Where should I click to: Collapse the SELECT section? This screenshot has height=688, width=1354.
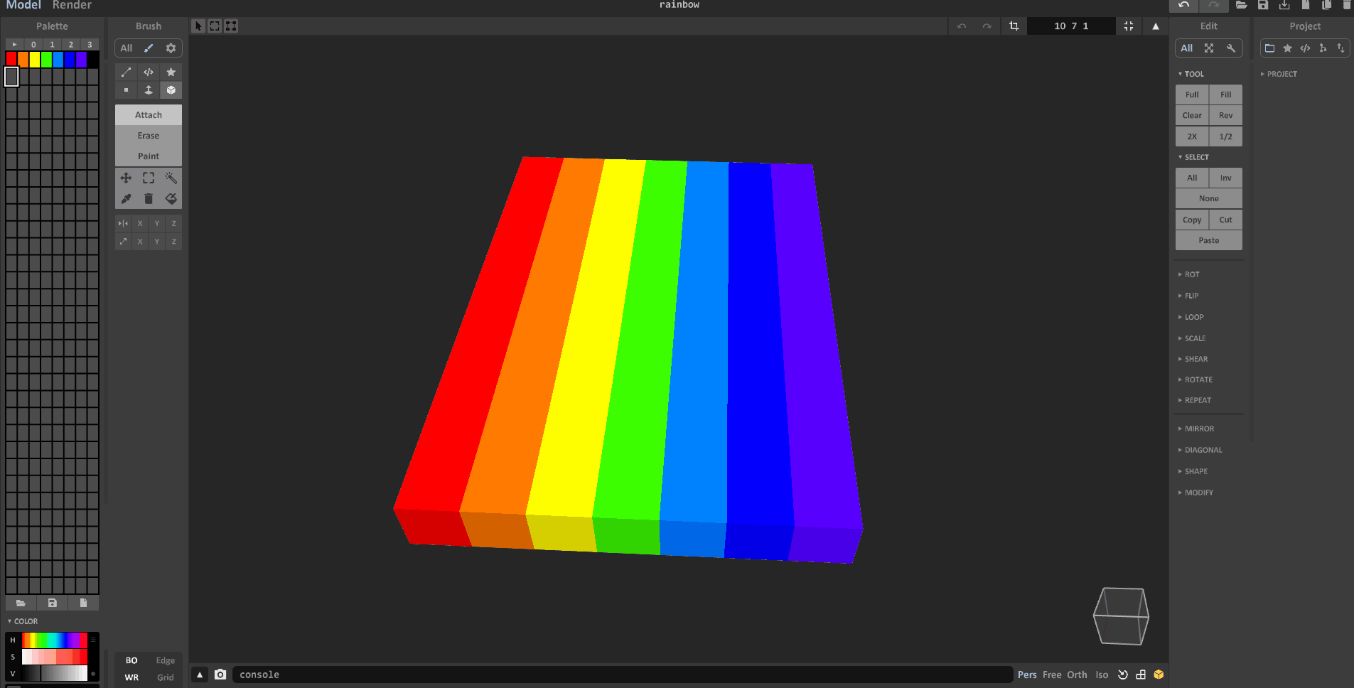tap(1193, 157)
